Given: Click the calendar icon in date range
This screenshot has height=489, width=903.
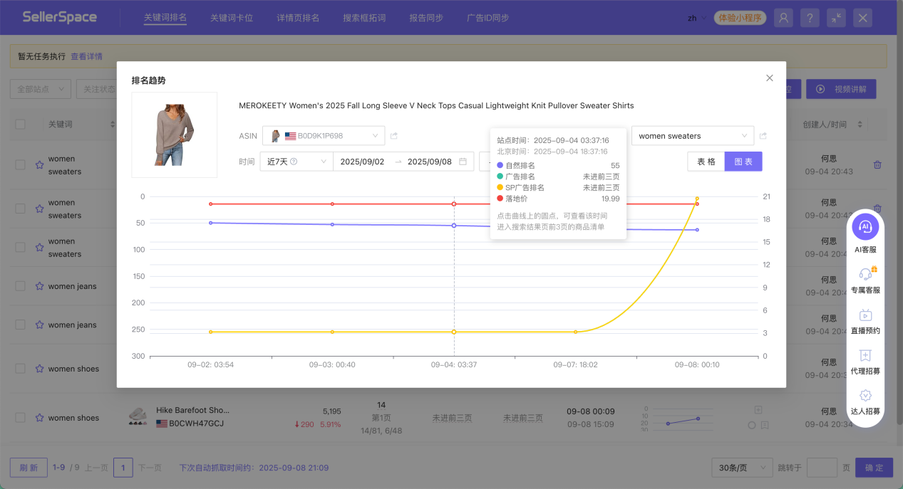Looking at the screenshot, I should [x=463, y=162].
